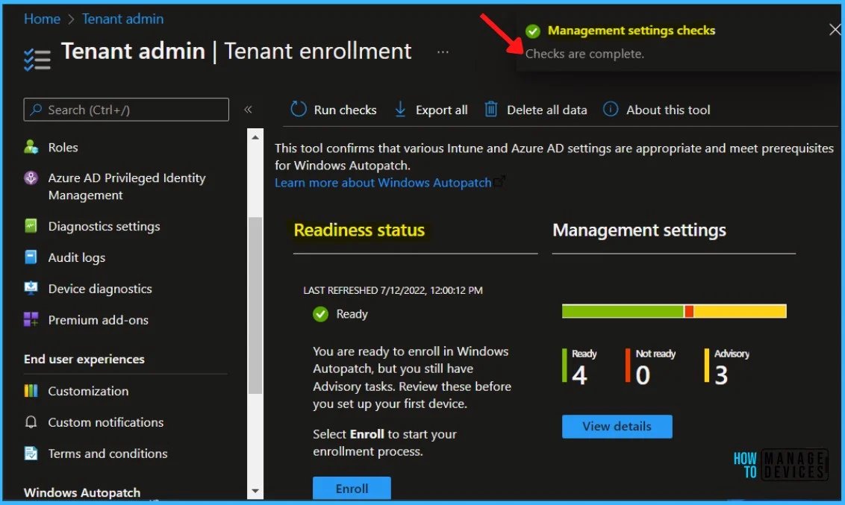Click the Custom notifications bell icon
Screen dimensions: 845x505
tap(31, 422)
